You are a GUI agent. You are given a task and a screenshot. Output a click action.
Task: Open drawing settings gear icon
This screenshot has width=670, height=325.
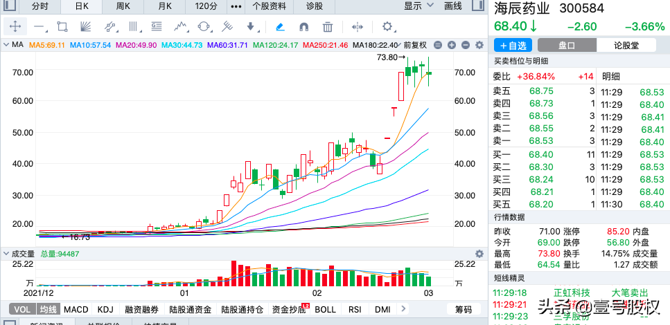click(x=387, y=27)
